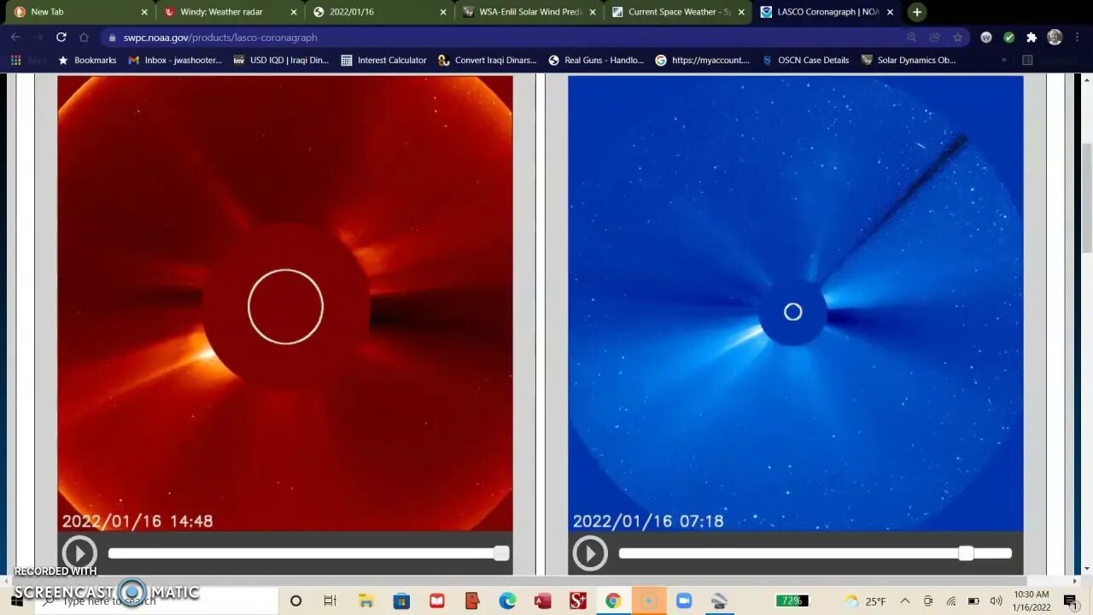Click the red coronagraph timeline slider handle

[x=501, y=553]
